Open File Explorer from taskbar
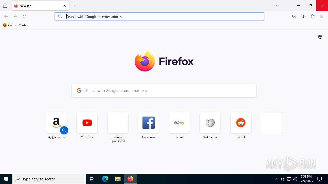Viewport: 328px width, 184px height. pyautogui.click(x=118, y=179)
